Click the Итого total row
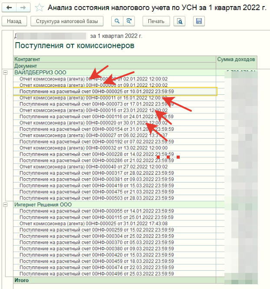Image resolution: width=270 pixels, height=289 pixels. coord(22,280)
